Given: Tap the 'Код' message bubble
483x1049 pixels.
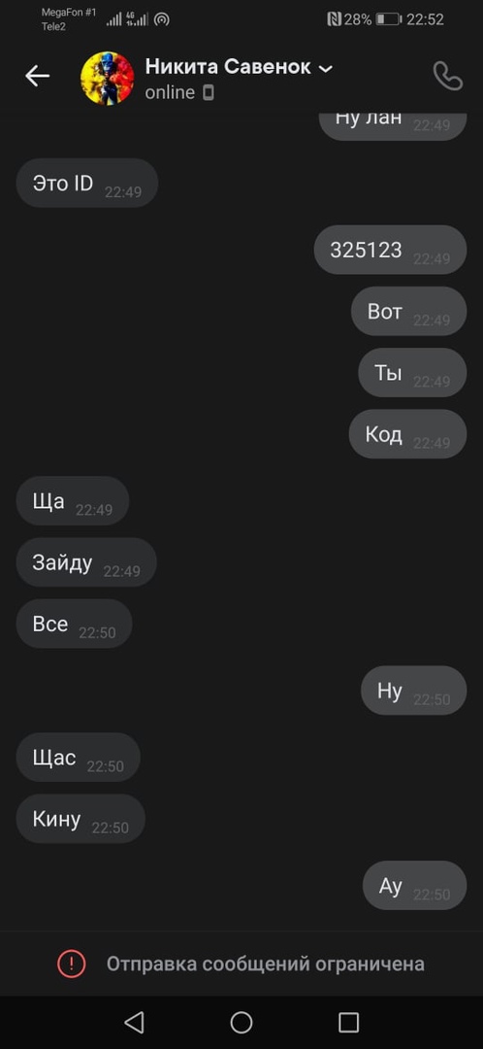Looking at the screenshot, I should coord(407,434).
